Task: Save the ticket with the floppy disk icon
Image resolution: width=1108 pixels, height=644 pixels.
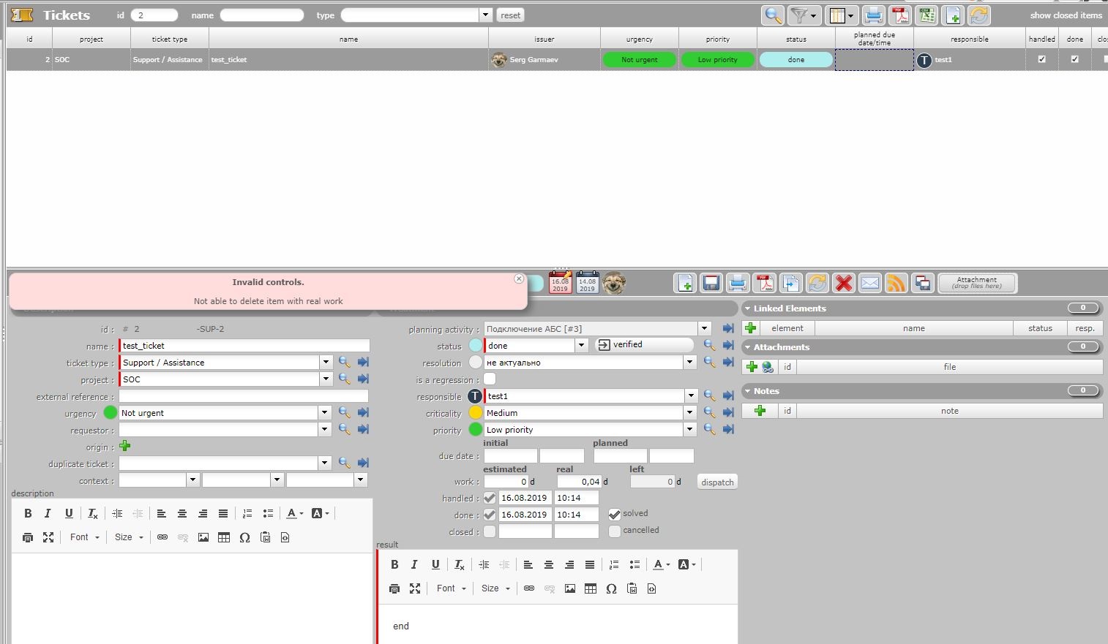Action: click(x=711, y=283)
